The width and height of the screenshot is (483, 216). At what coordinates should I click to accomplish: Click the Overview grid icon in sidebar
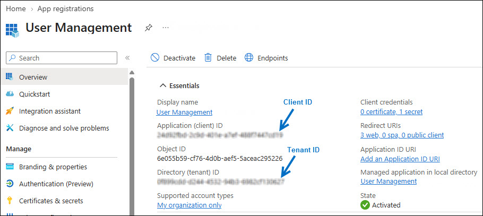click(10, 77)
